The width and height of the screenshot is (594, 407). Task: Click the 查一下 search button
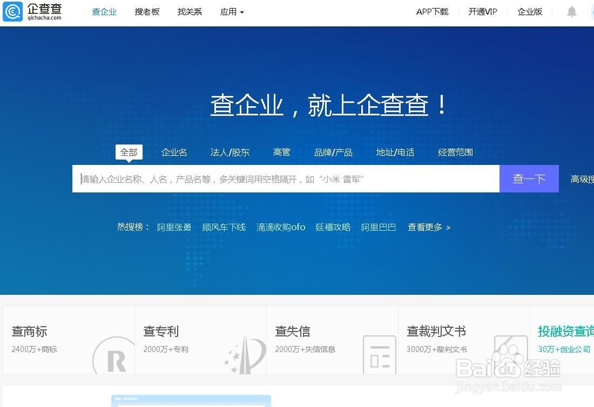(529, 179)
